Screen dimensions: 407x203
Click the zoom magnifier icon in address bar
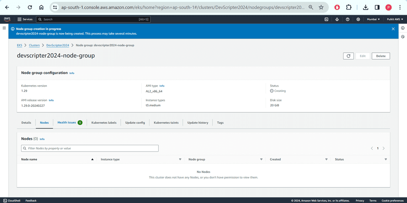click(311, 7)
